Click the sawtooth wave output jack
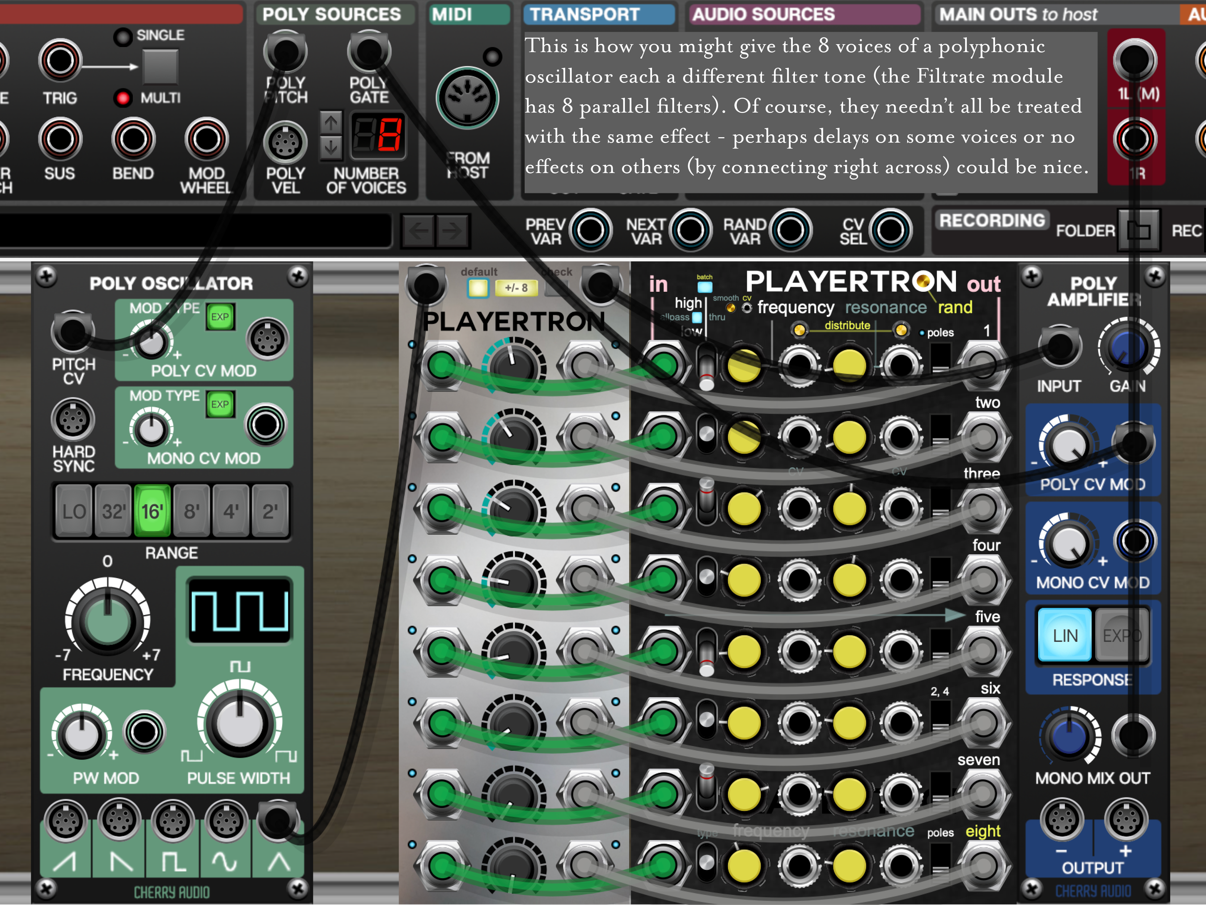The image size is (1206, 905). (65, 821)
